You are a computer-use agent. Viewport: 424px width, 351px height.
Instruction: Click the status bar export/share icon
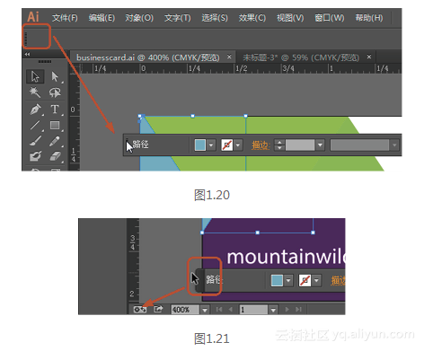158,309
